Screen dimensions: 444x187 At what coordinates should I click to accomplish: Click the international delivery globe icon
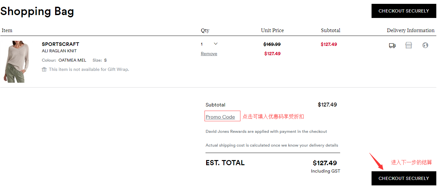[425, 45]
